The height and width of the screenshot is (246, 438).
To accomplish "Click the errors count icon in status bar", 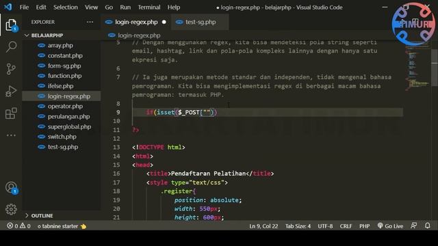I will [12, 226].
